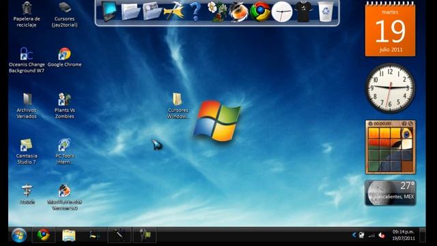Open Chrome from the taskbar
Screen dimensions: 437x246
coord(44,235)
